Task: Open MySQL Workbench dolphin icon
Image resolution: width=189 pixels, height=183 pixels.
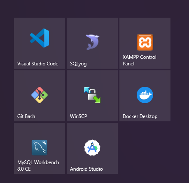Action: tap(40, 148)
